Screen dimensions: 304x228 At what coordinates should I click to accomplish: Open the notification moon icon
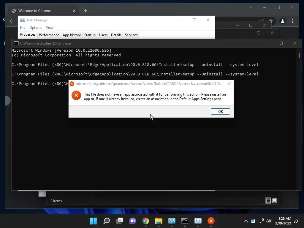pos(296,221)
